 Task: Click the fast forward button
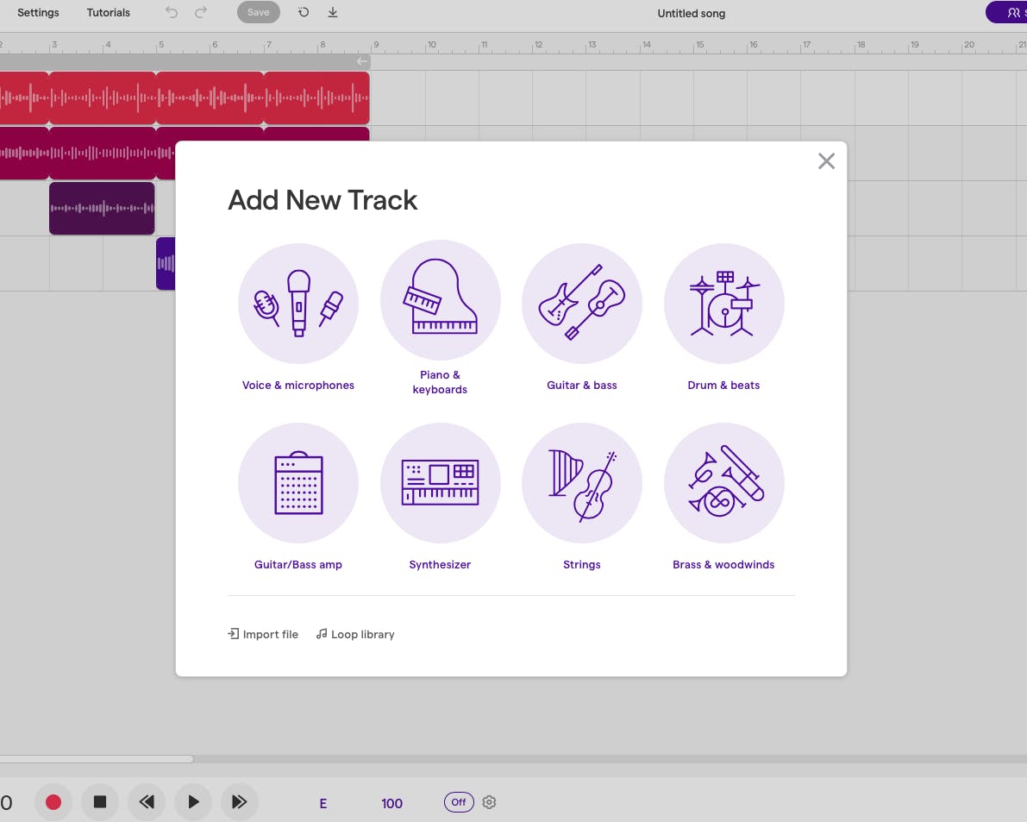tap(239, 801)
